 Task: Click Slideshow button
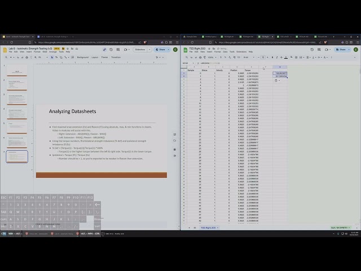coord(140,50)
